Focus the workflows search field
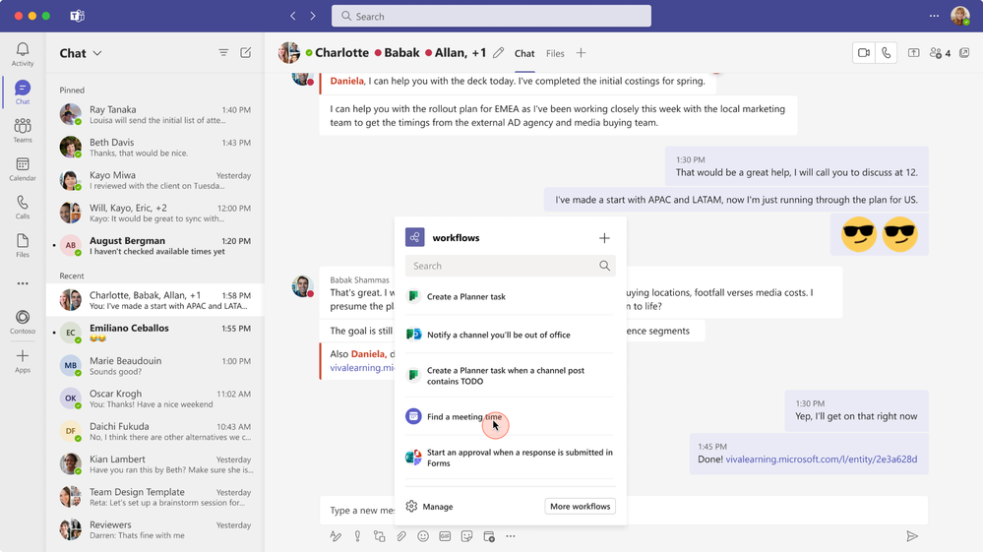Viewport: 983px width, 552px height. pos(510,266)
